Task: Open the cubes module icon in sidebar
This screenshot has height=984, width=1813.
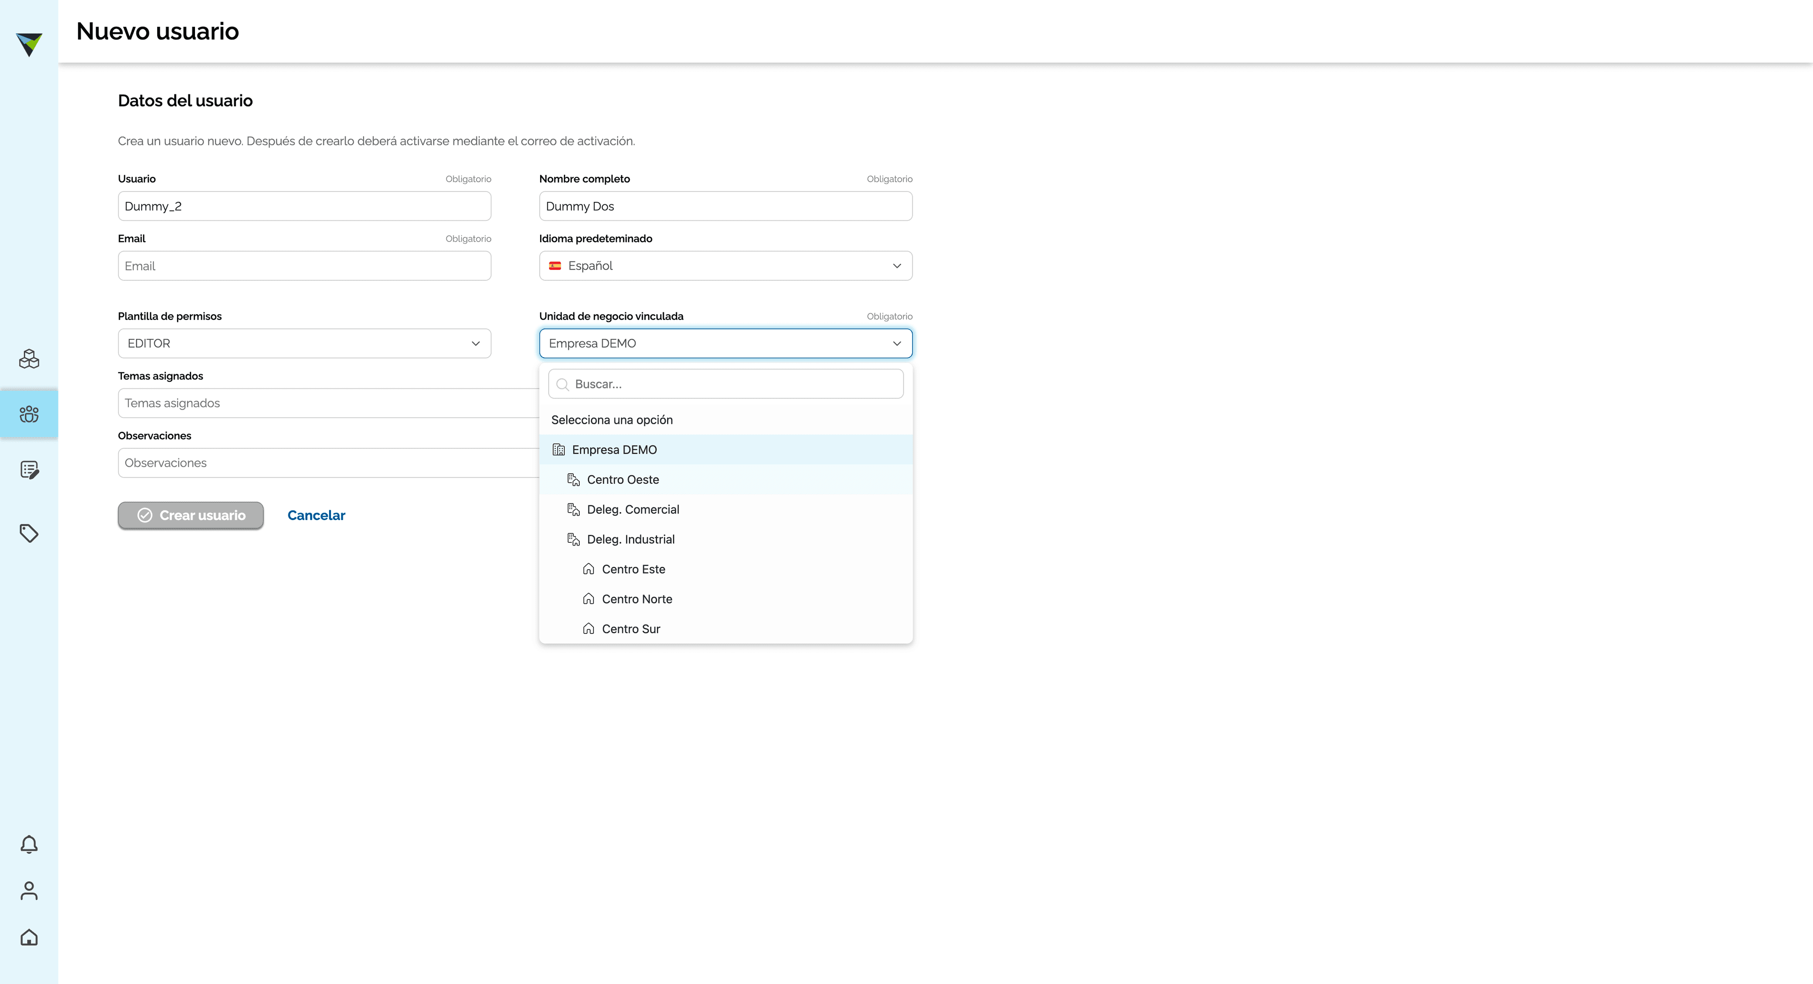Action: [x=29, y=359]
